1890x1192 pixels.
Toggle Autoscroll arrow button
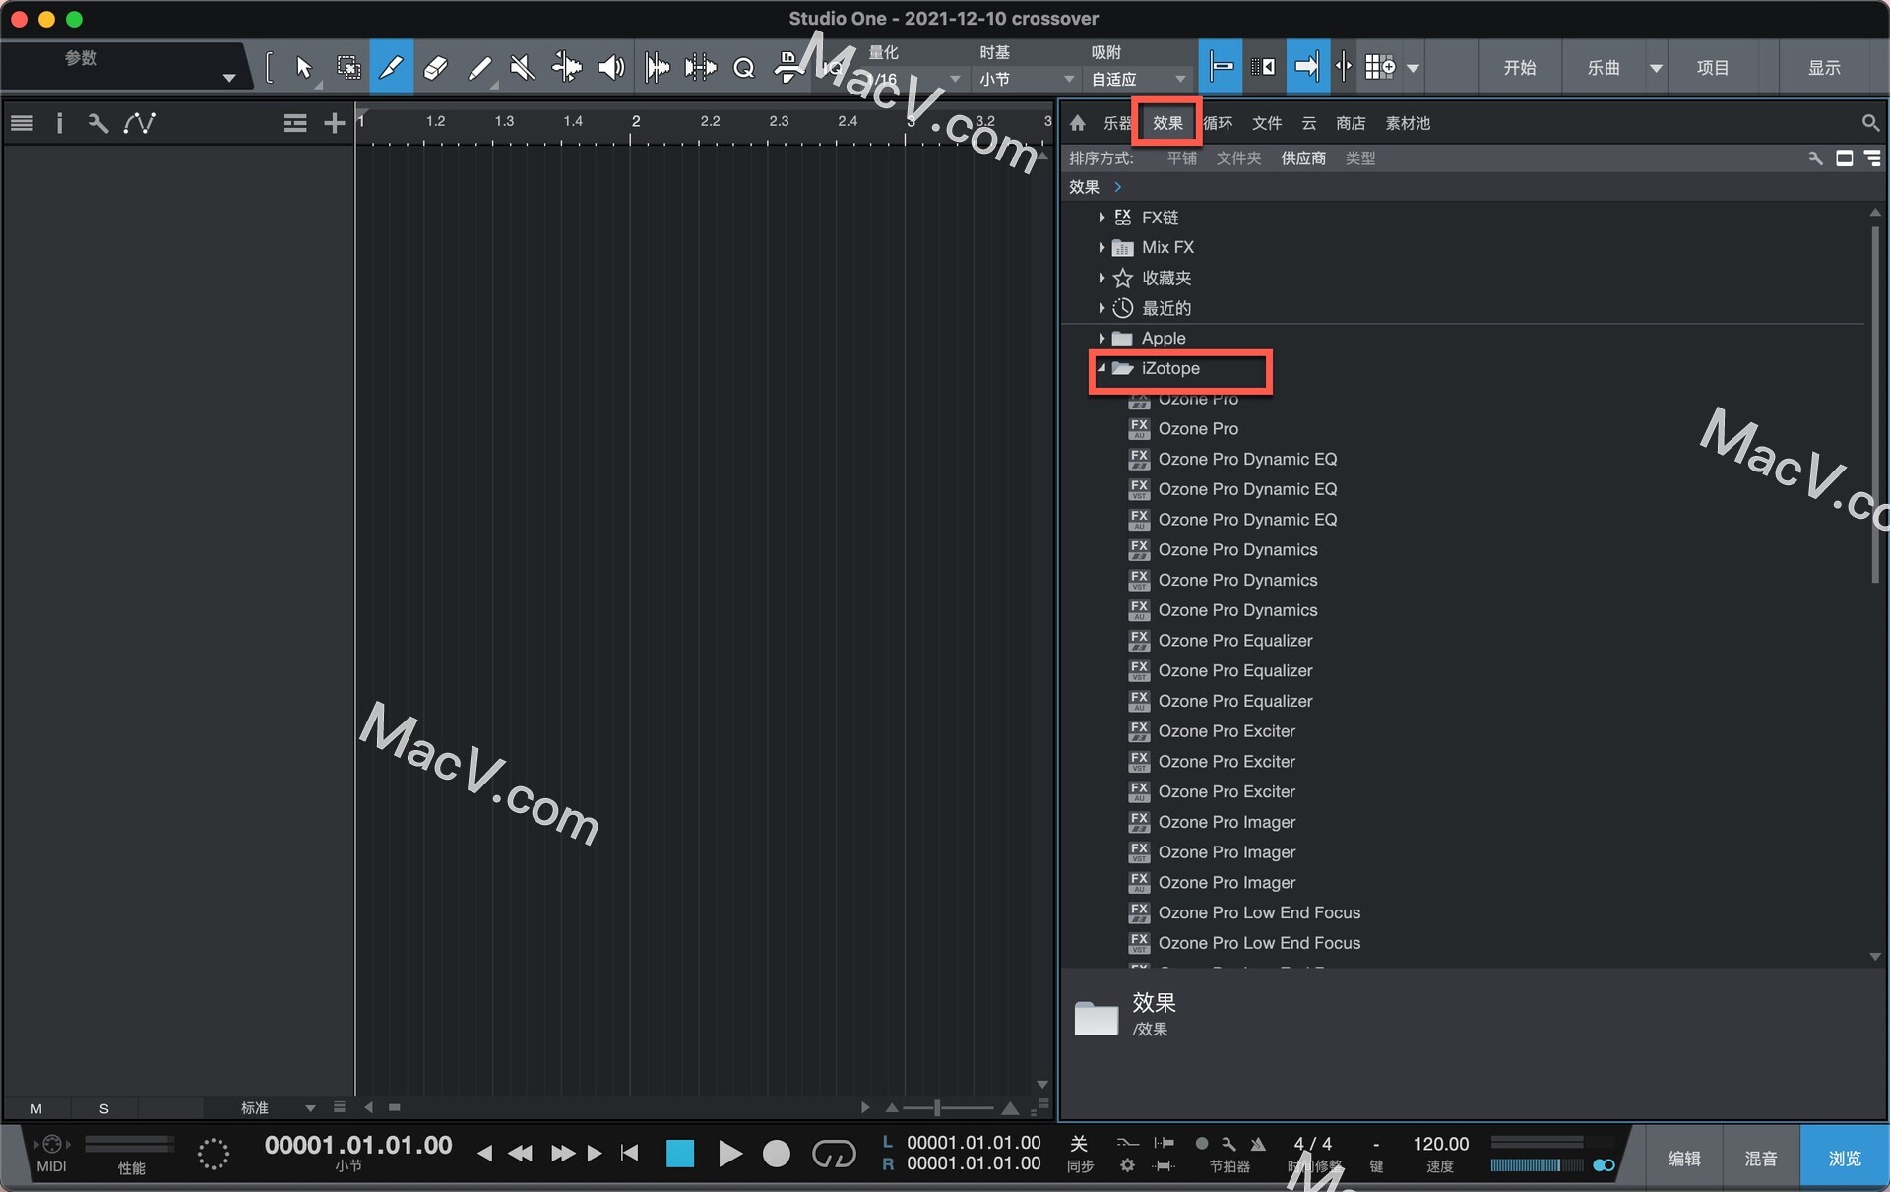(1306, 67)
